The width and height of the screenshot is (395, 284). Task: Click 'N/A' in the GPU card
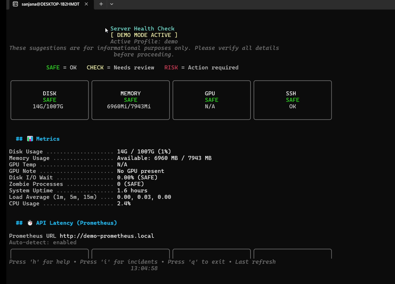pyautogui.click(x=210, y=106)
